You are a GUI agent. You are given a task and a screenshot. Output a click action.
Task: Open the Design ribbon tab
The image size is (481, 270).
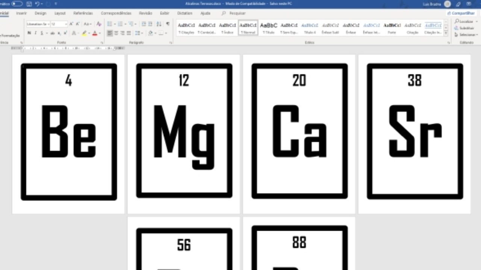(x=40, y=13)
